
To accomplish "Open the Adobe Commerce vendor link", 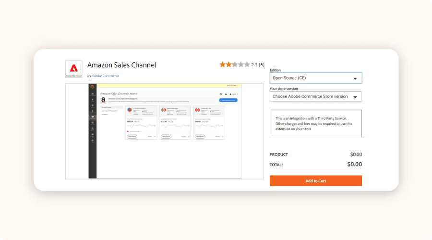I will pos(105,76).
